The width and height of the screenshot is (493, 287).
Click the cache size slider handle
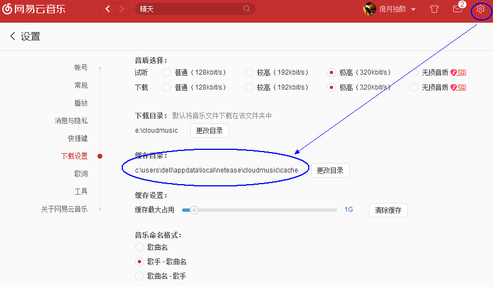[x=194, y=210]
